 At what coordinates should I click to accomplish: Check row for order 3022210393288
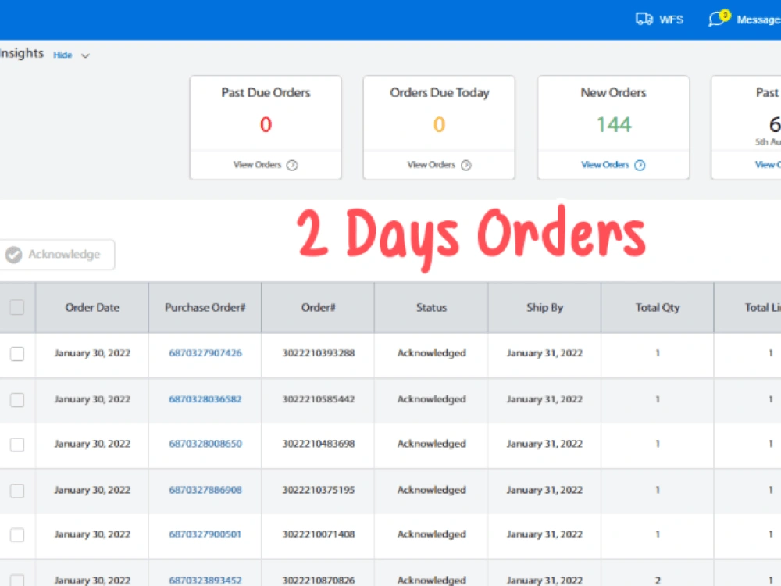[x=17, y=354]
